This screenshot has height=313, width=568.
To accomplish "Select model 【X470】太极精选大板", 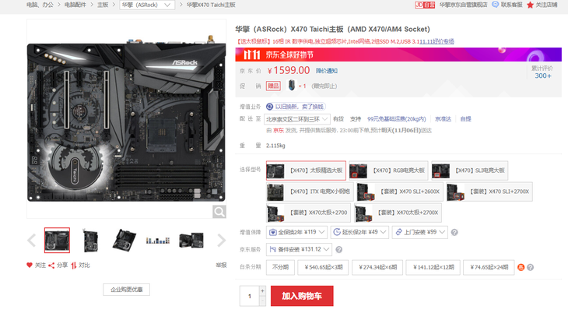I will pos(306,171).
